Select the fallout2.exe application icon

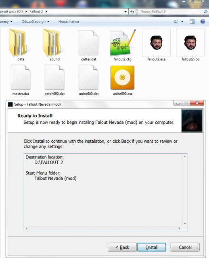point(156,43)
